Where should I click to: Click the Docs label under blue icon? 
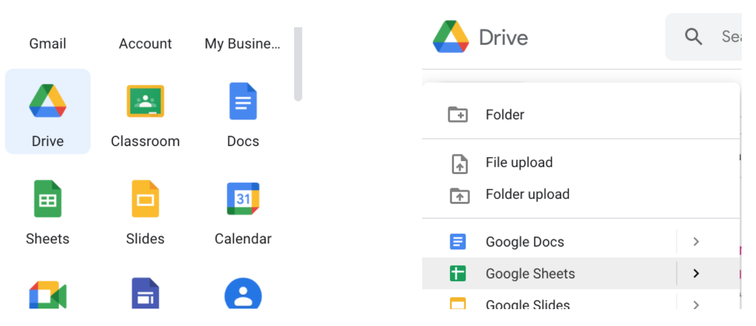243,142
